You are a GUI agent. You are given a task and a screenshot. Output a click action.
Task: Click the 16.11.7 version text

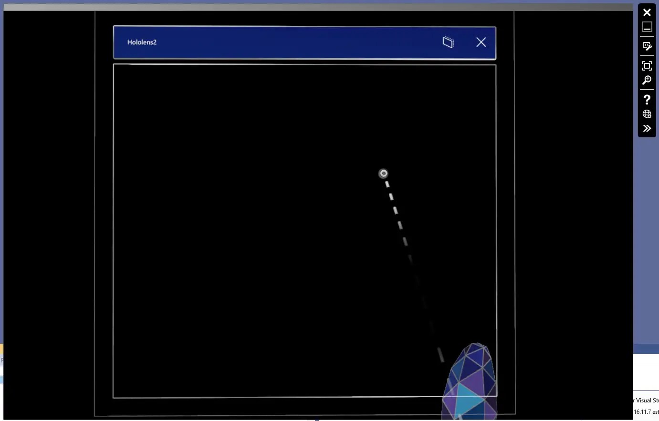pyautogui.click(x=645, y=411)
